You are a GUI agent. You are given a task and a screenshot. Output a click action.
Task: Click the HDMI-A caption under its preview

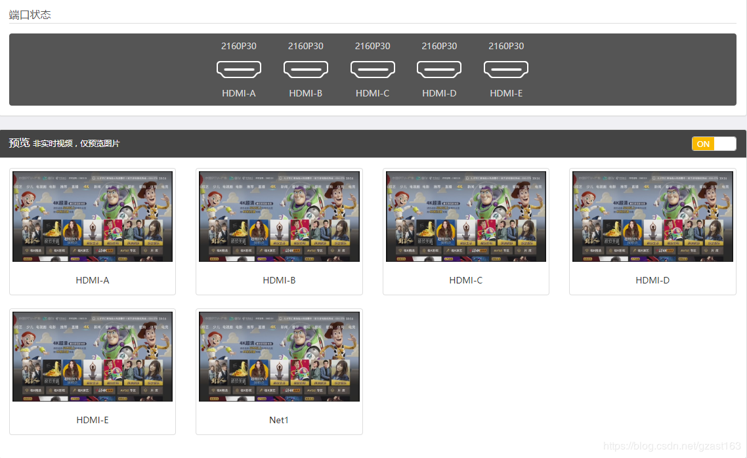(93, 280)
